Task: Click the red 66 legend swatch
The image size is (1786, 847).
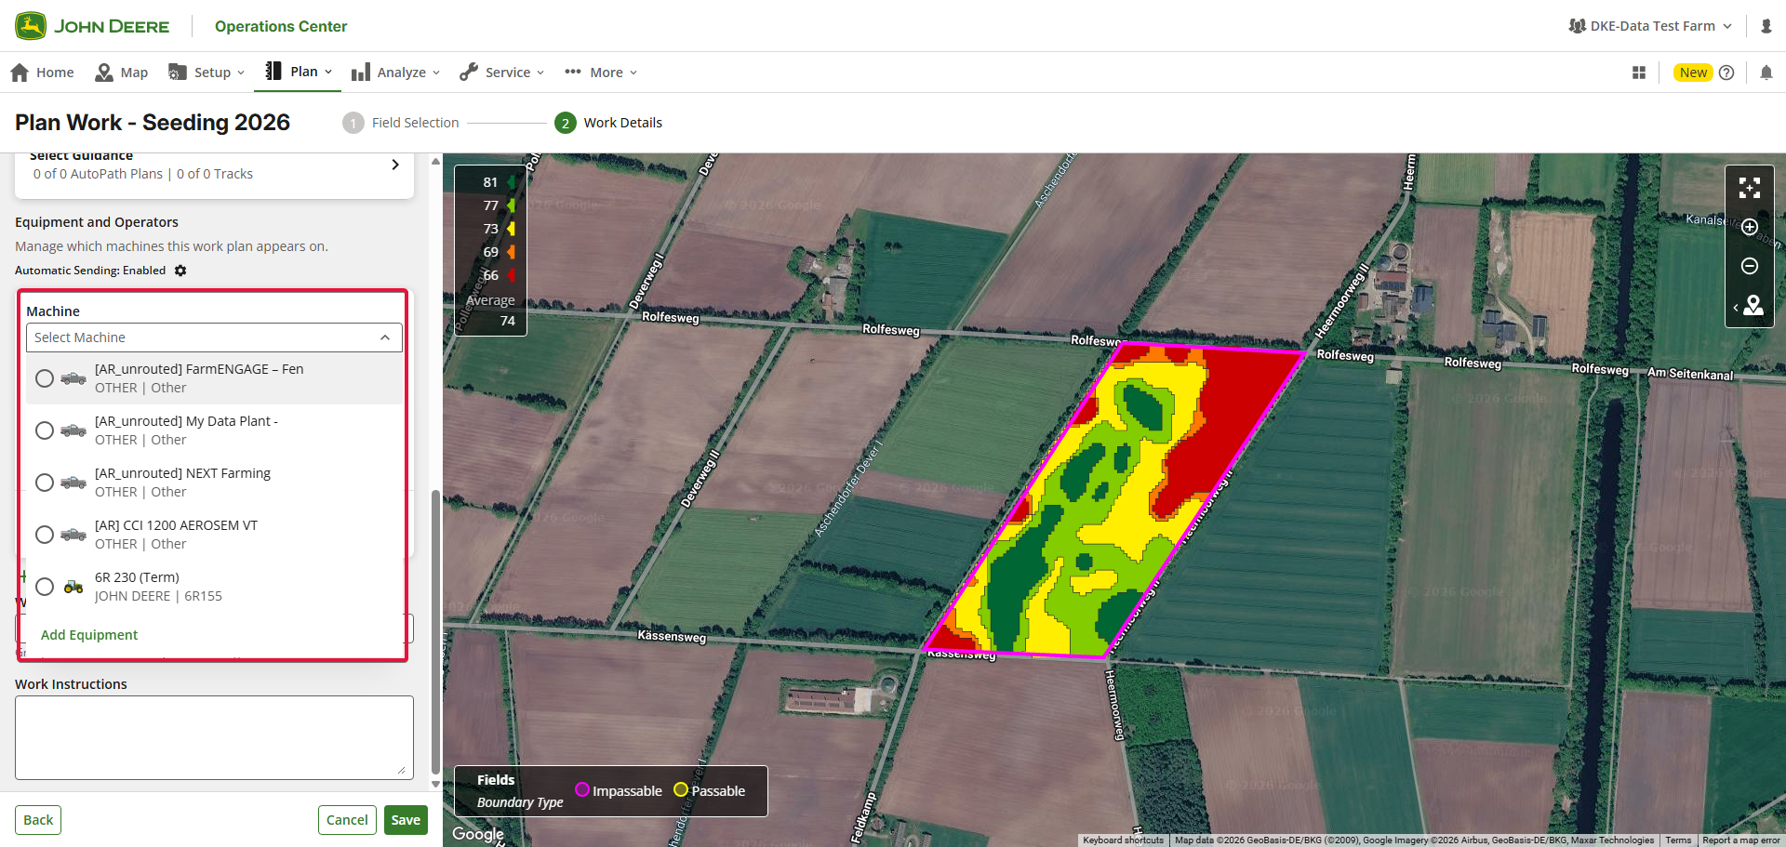Action: click(x=512, y=275)
